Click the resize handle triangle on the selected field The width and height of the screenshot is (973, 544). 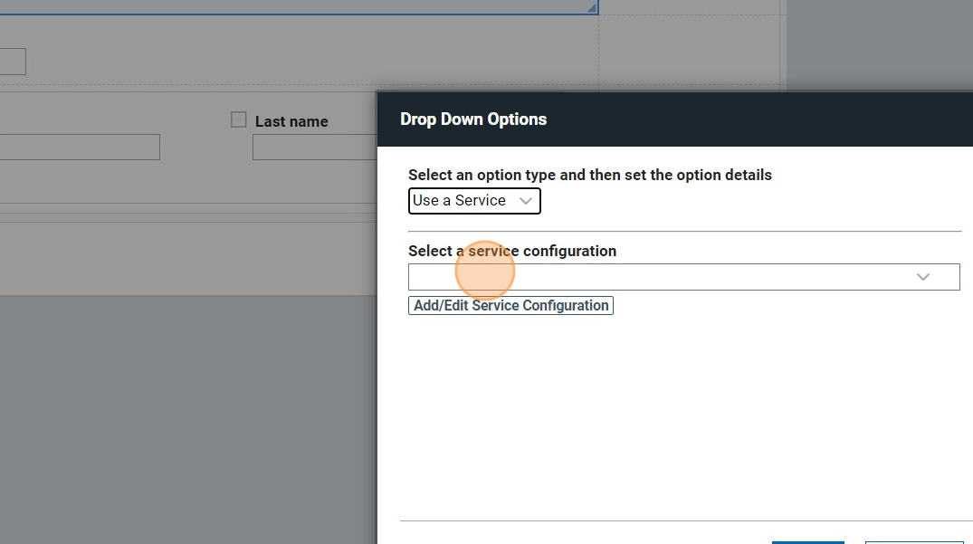(592, 8)
